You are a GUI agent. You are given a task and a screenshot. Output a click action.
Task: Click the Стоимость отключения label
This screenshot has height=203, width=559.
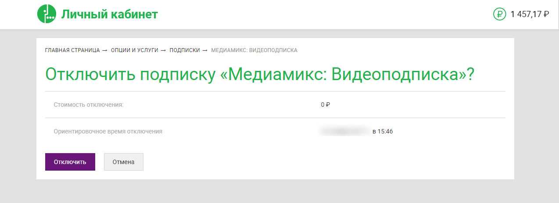click(x=89, y=105)
